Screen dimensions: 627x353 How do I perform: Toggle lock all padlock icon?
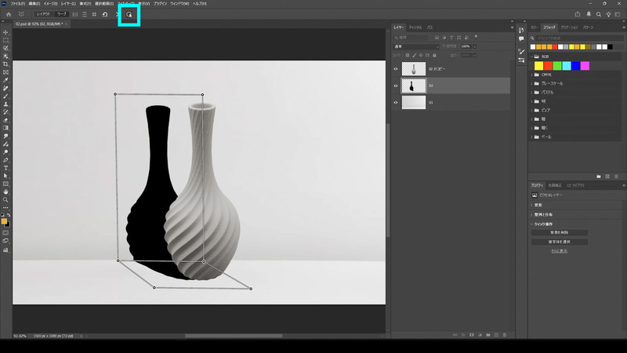(x=435, y=55)
